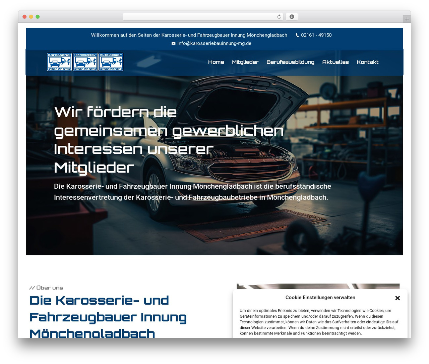Click the image behind the cookie dialog
Viewport: 429px width, 364px height.
pyautogui.click(x=318, y=286)
